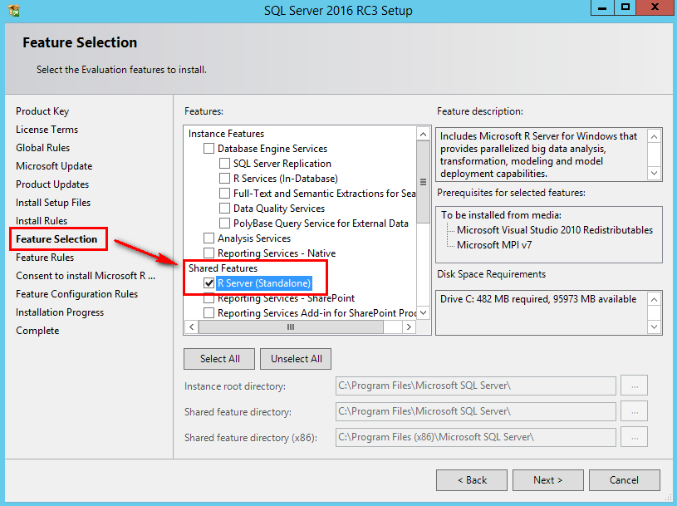Browse for Instance root directory
The height and width of the screenshot is (506, 677).
coord(635,386)
